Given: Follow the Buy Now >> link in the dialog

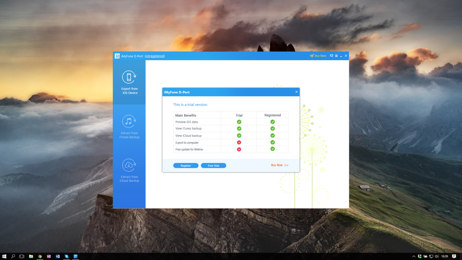Looking at the screenshot, I should (x=280, y=165).
